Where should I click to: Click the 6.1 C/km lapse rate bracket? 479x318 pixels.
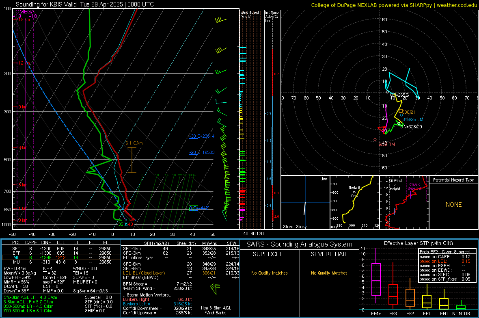coord(132,160)
